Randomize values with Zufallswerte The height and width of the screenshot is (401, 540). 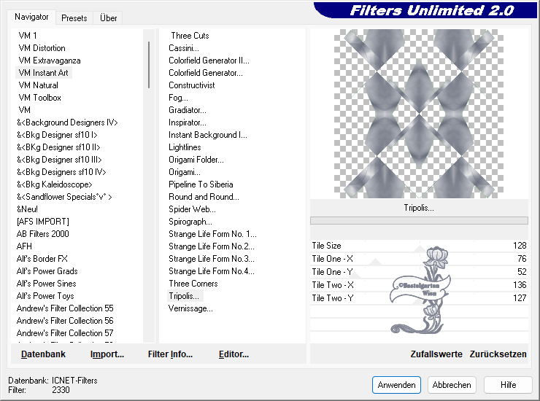click(x=436, y=354)
